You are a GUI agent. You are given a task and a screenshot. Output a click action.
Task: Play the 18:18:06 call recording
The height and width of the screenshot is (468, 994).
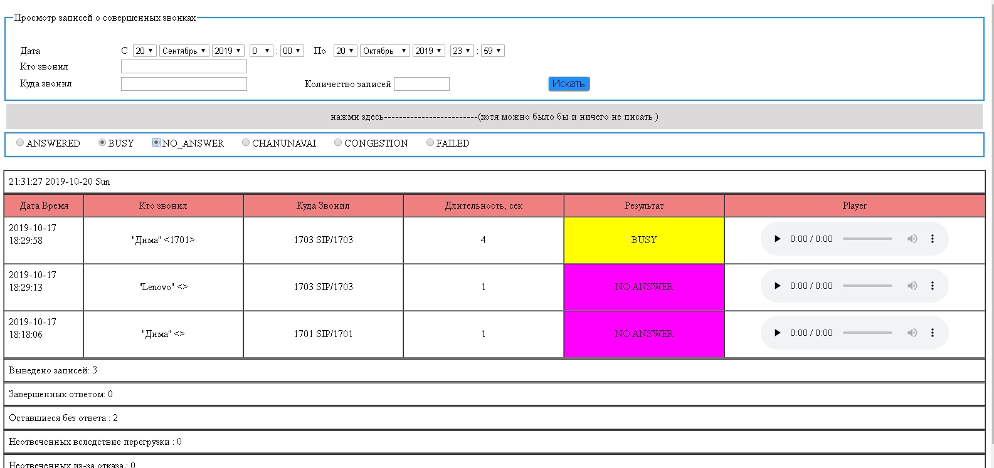(777, 333)
